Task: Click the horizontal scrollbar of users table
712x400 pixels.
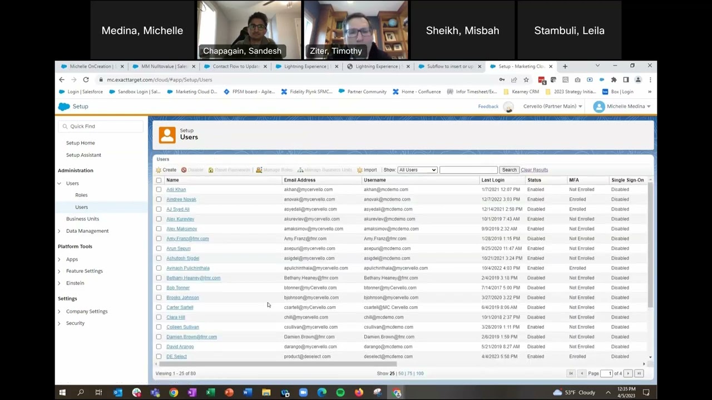Action: 277,364
